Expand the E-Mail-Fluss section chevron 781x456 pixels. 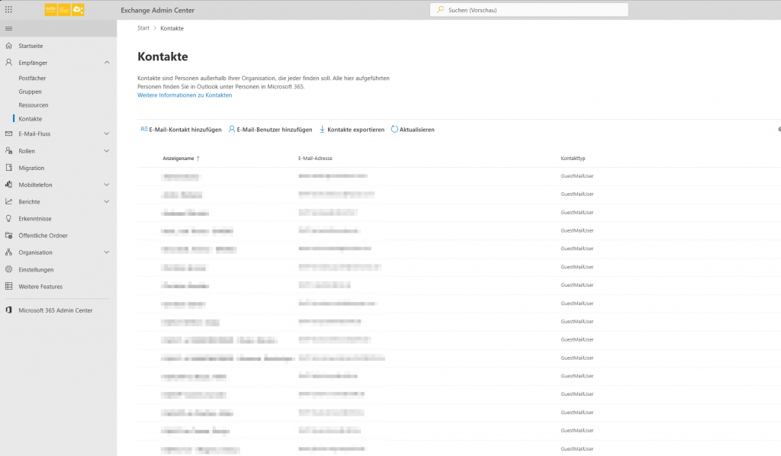click(107, 134)
